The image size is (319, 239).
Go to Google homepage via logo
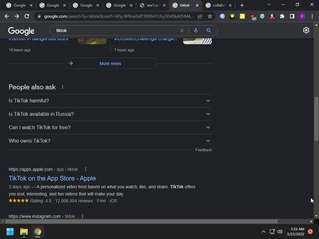(21, 31)
